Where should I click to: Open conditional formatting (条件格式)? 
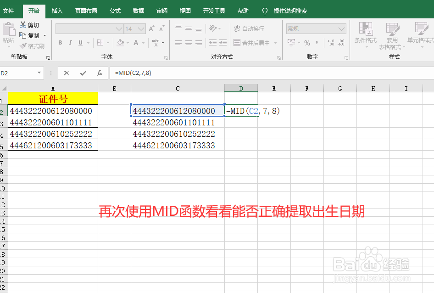pos(365,34)
